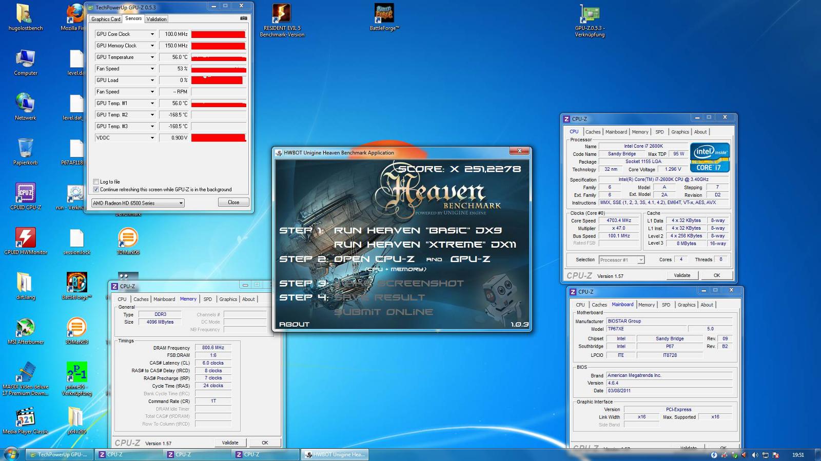The height and width of the screenshot is (461, 821).
Task: Click RUN HEAVEN XTREME DX11 option
Action: point(425,245)
